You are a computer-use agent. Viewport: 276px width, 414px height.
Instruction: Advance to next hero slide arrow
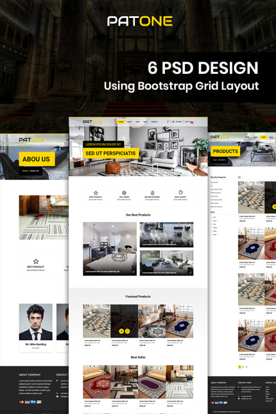[82, 170]
